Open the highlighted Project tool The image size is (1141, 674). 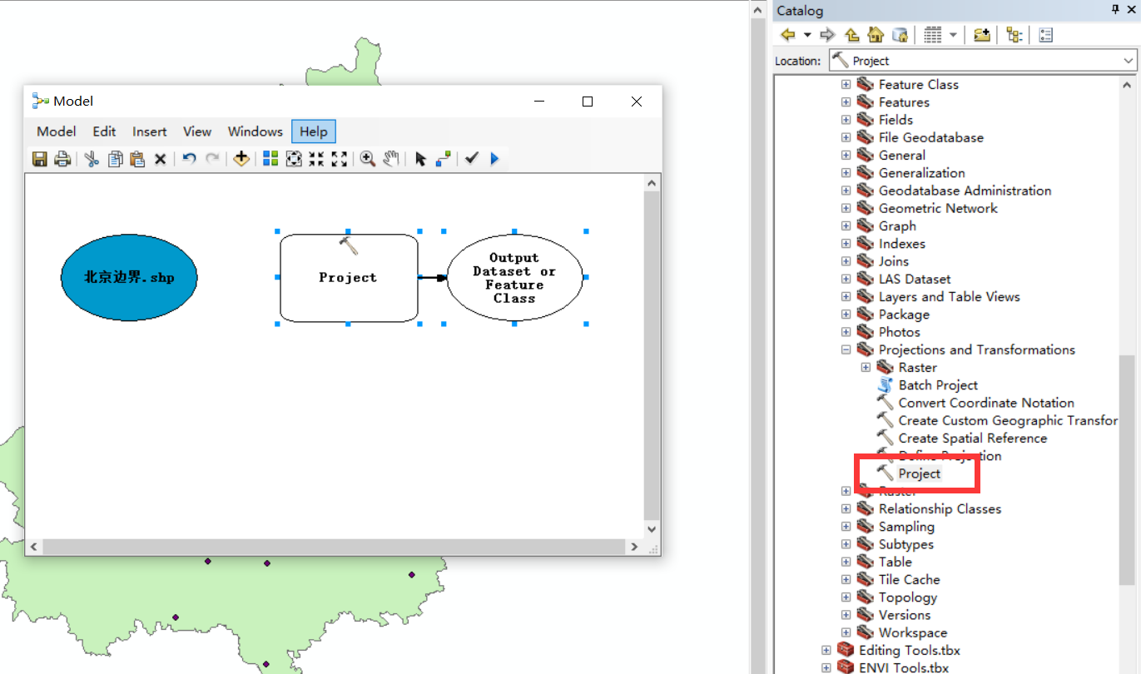tap(919, 473)
